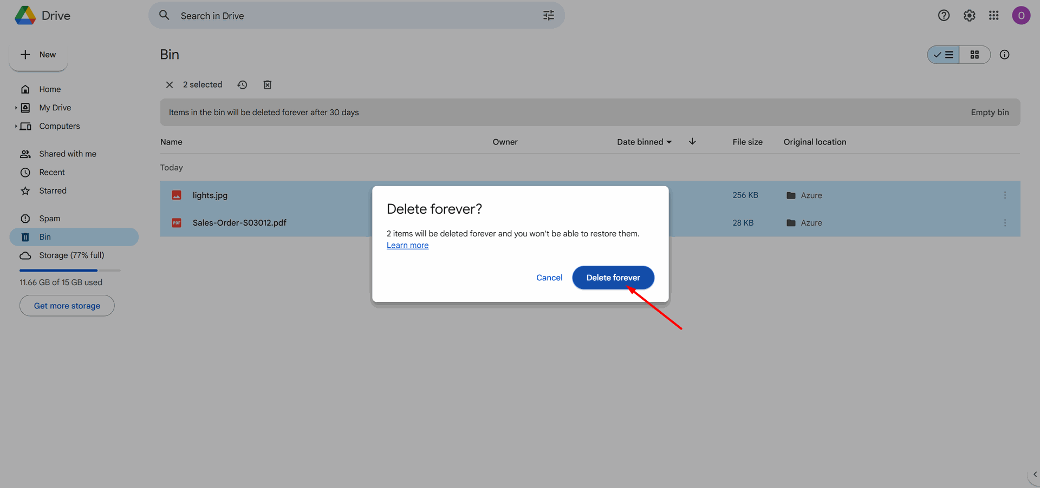Expand the Computers tree arrow

[x=16, y=126]
